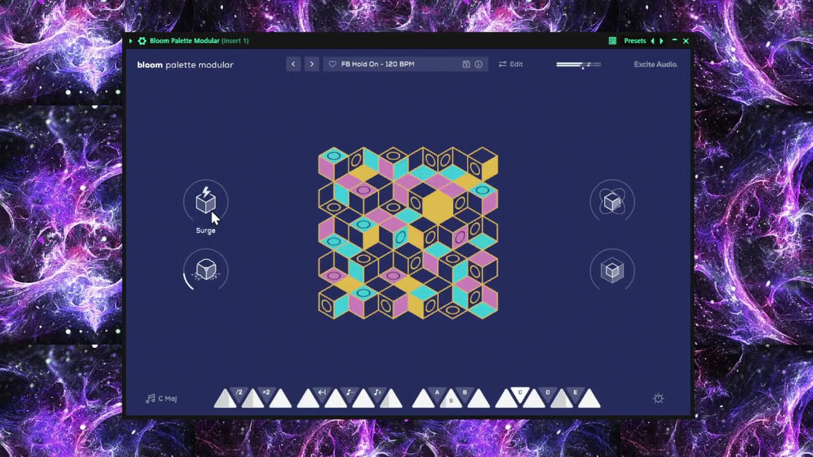Click the layered cube macro knob

pos(612,270)
